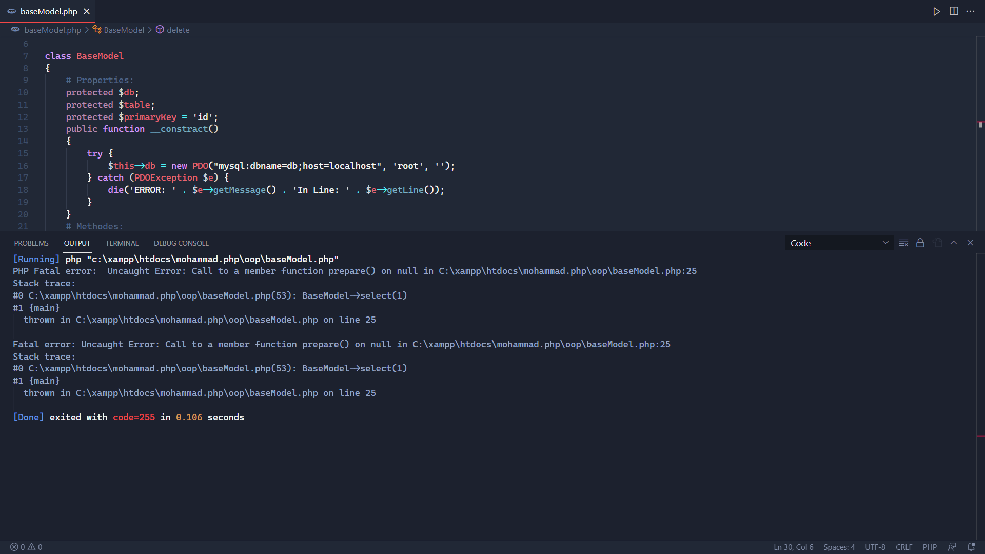
Task: Click the '# Properties:' comment
Action: (x=100, y=80)
